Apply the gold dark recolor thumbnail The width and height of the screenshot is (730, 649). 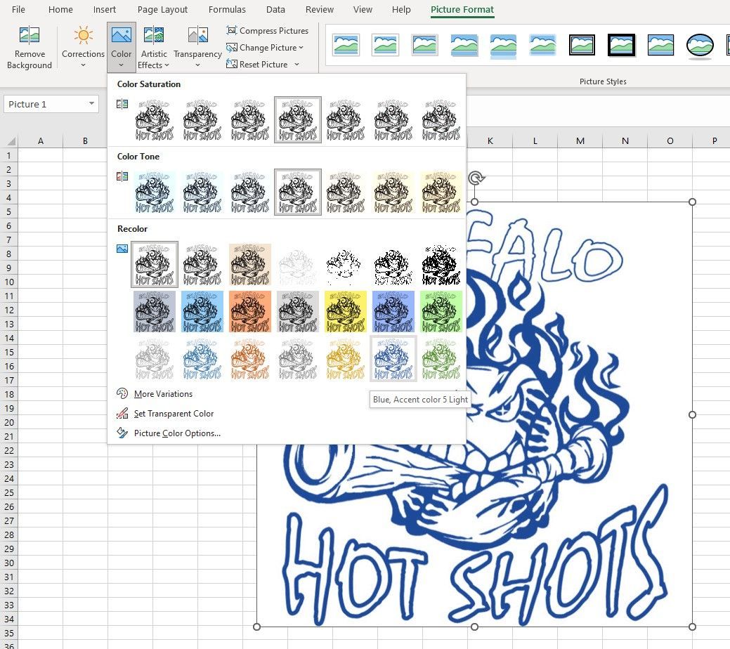345,311
